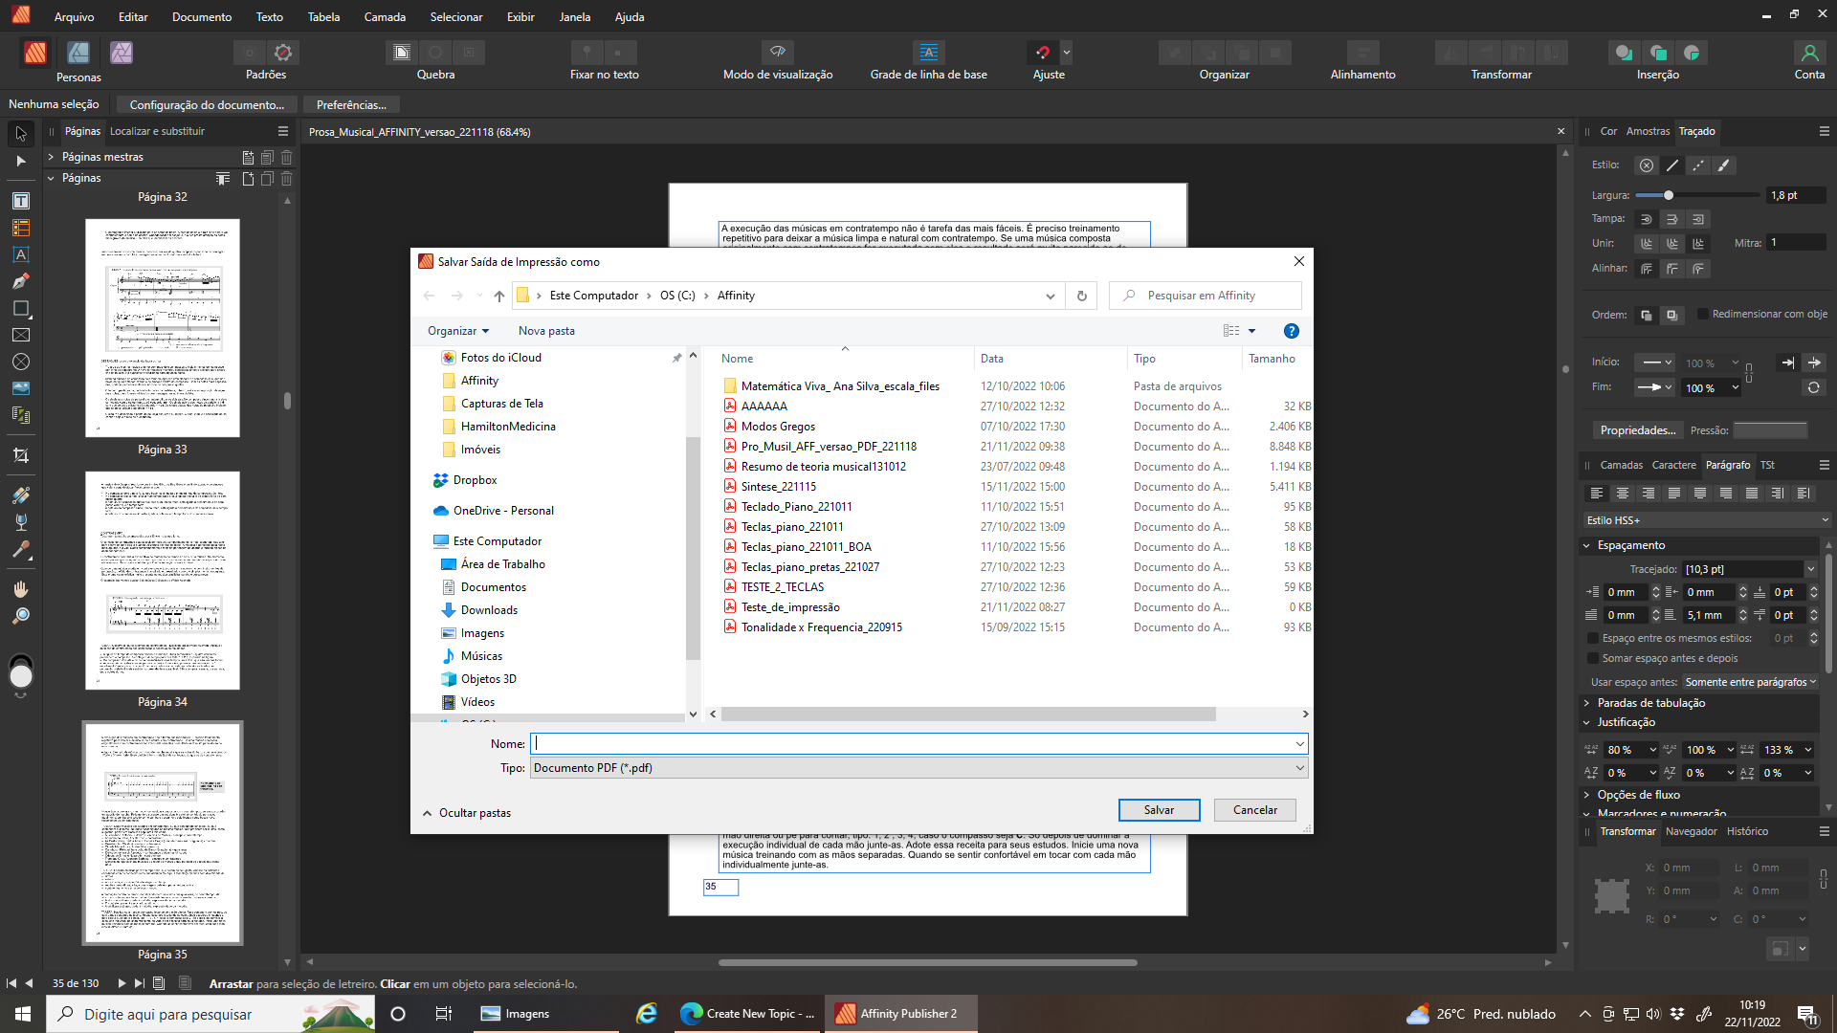
Task: Open Configuração do documento
Action: (x=207, y=104)
